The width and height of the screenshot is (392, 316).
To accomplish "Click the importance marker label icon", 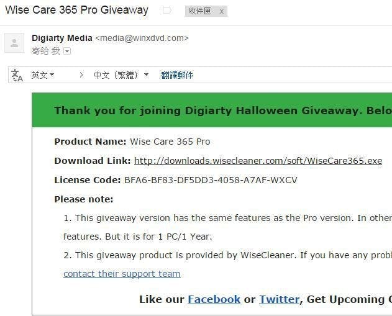I will (x=166, y=11).
